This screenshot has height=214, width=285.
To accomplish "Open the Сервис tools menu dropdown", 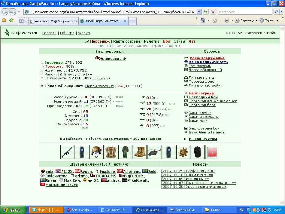I will pos(269,20).
